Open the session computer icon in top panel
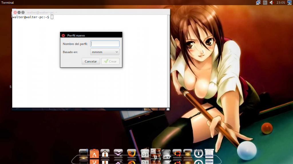The image size is (293, 164). point(290,2)
